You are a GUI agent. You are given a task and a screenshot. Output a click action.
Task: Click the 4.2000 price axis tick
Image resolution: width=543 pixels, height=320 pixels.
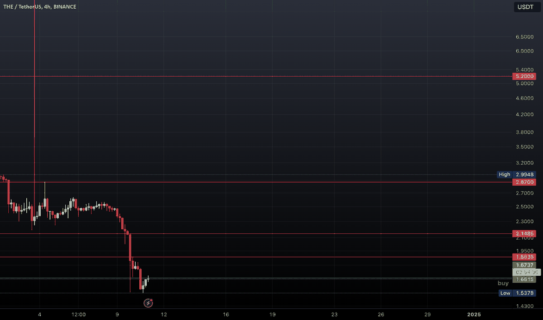point(524,115)
